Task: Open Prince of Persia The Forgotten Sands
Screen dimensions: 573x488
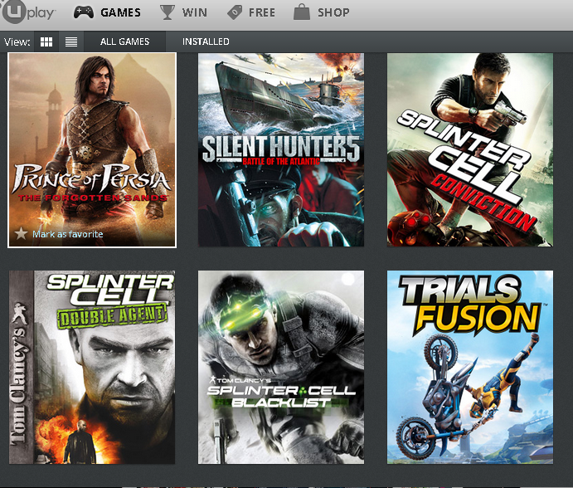Action: point(92,150)
